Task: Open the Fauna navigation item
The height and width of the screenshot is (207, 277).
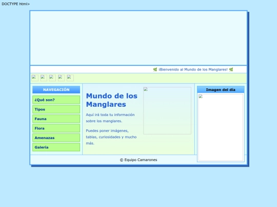Action: [56, 119]
